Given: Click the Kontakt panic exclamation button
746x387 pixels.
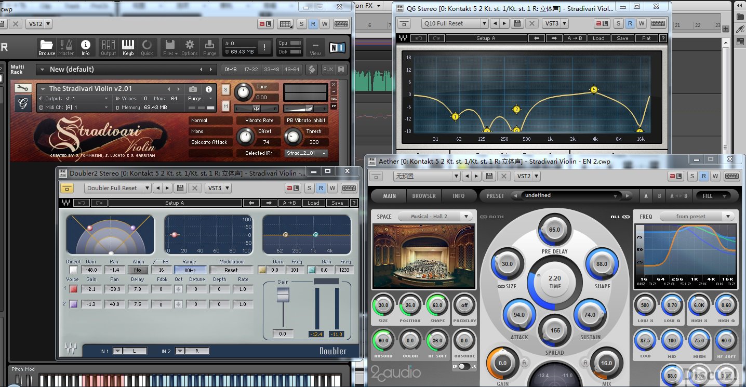Looking at the screenshot, I should 264,47.
